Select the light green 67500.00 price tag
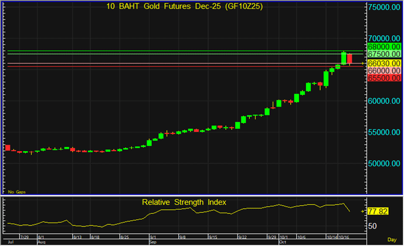This screenshot has width=404, height=246. pyautogui.click(x=384, y=54)
